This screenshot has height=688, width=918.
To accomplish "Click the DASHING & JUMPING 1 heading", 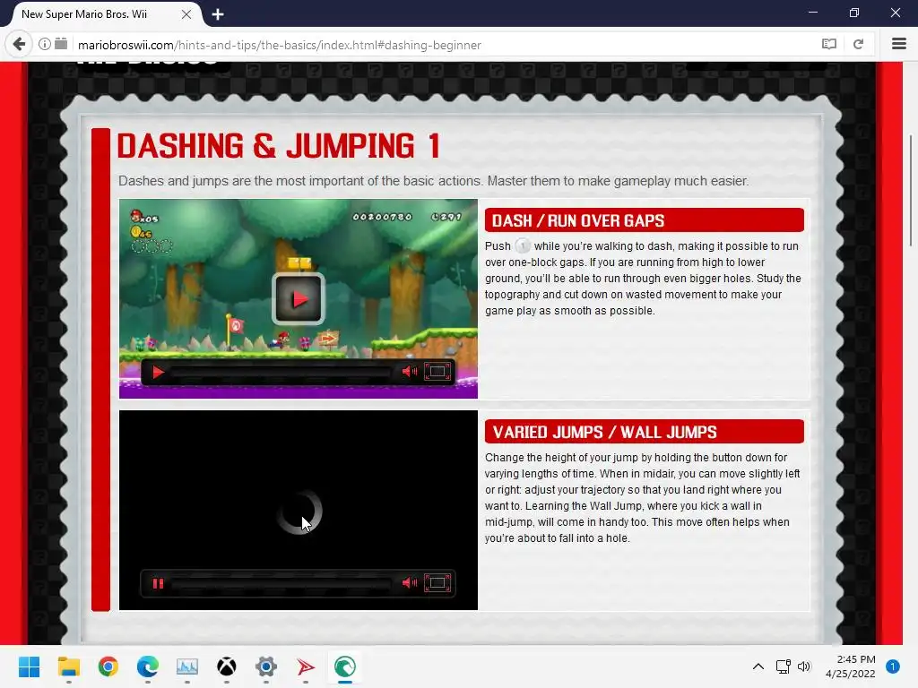I will click(279, 146).
